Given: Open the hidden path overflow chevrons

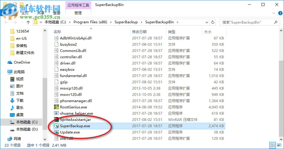Looking at the screenshot, I should click(x=41, y=22).
